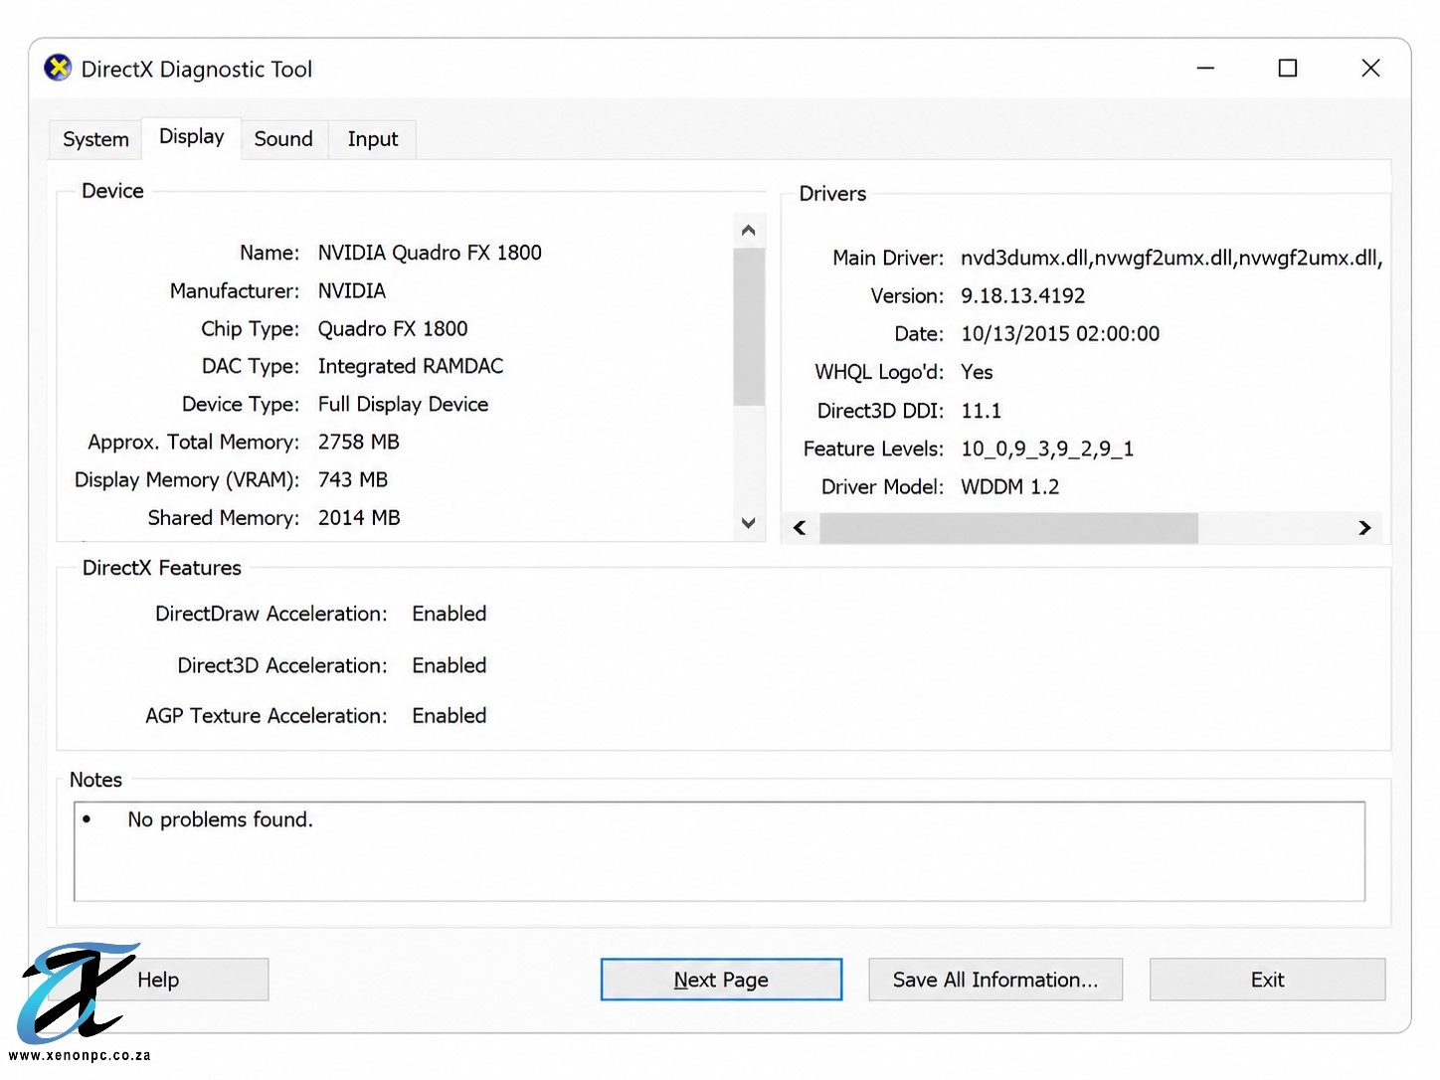Click Direct3D Acceleration 'Enabled' value
Viewport: 1440px width, 1080px height.
450,665
